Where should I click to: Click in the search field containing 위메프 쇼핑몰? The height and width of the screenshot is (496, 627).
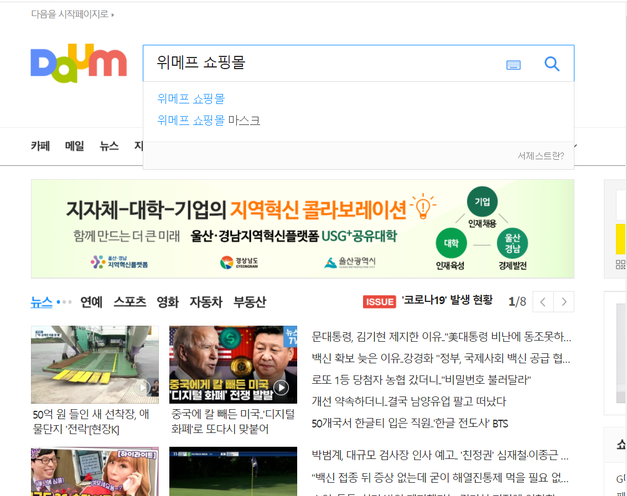coord(320,62)
